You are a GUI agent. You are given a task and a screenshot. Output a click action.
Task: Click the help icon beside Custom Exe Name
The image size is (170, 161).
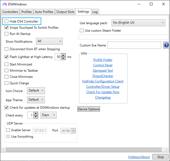(166, 45)
